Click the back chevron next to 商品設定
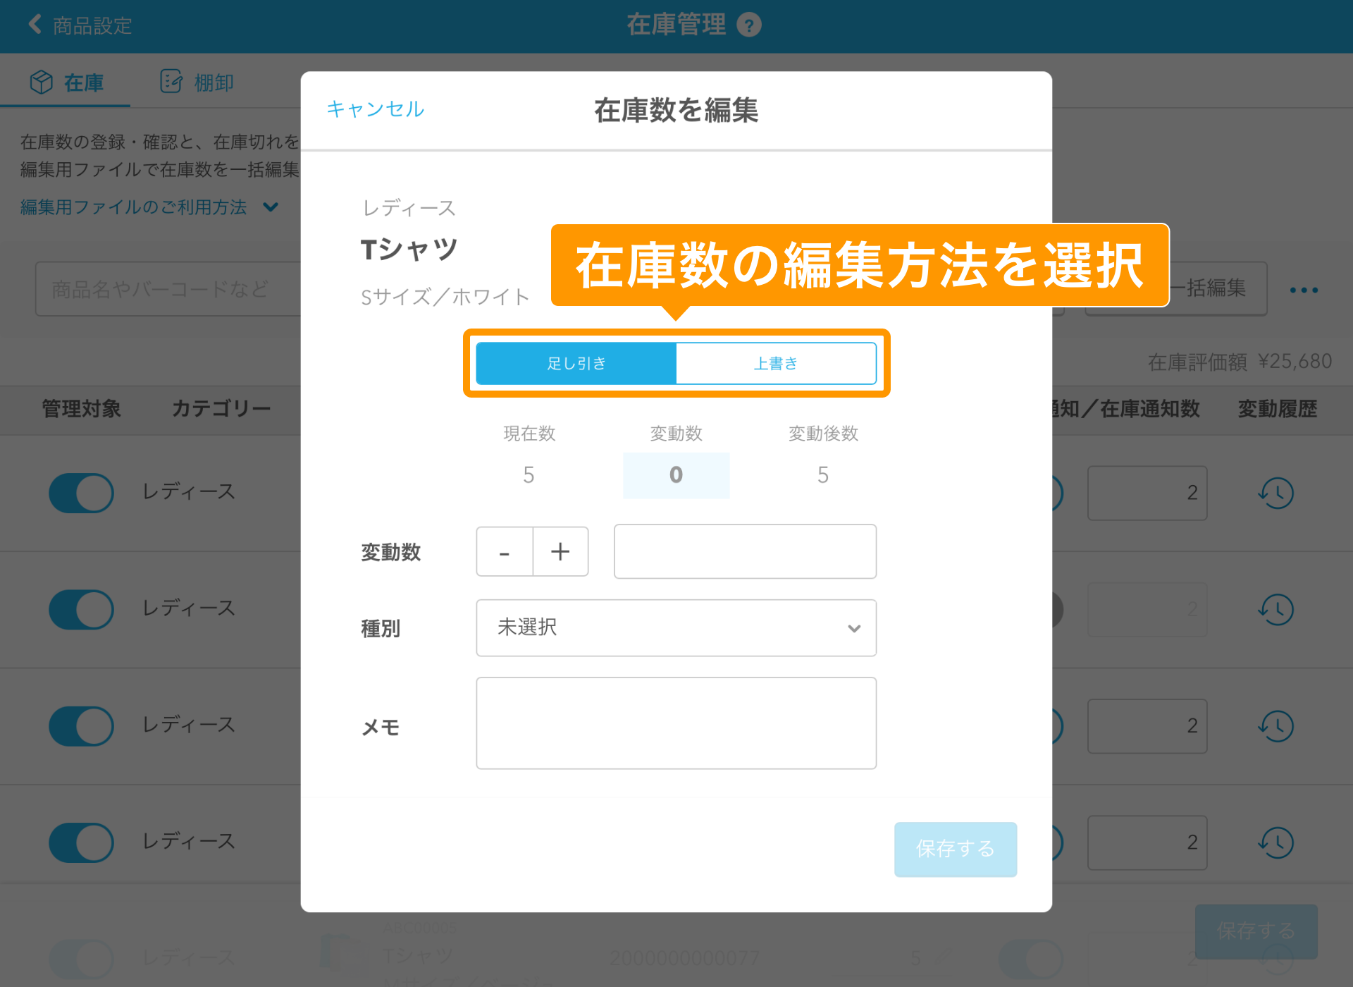Image resolution: width=1353 pixels, height=987 pixels. (x=35, y=25)
